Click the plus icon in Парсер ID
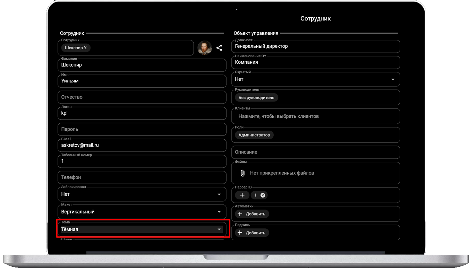Image resolution: width=469 pixels, height=272 pixels. [x=242, y=195]
